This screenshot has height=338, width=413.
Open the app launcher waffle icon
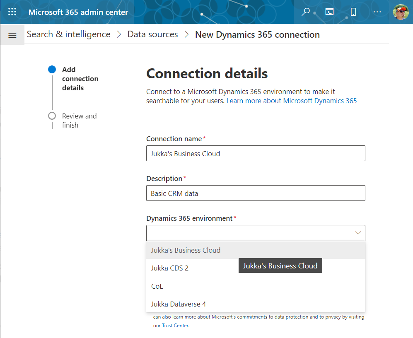[x=12, y=12]
